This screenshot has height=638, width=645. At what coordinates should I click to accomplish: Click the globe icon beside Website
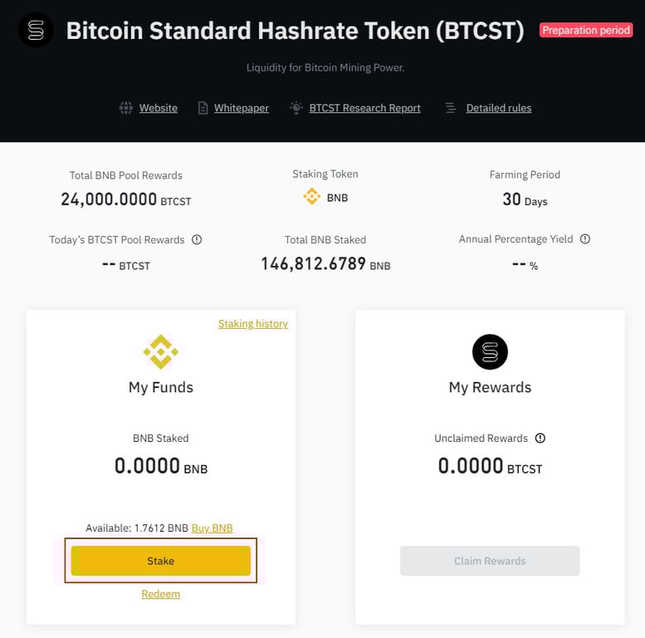[x=126, y=108]
